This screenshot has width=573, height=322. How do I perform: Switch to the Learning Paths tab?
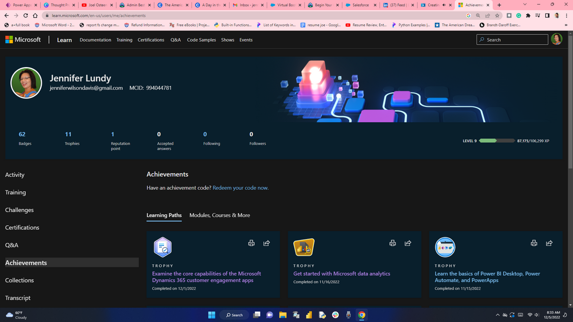164,215
